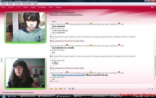
Task: Open the Edición menu
Action: click(x=10, y=4)
